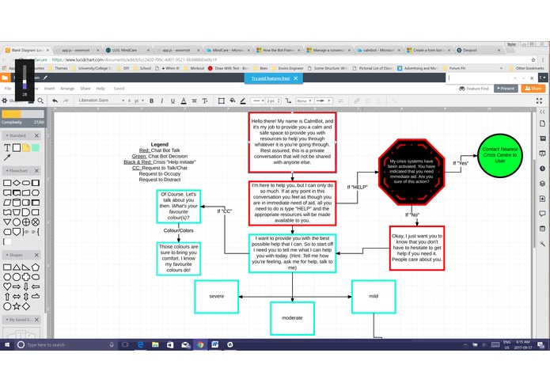Pick the right arrow block shape

point(17,287)
